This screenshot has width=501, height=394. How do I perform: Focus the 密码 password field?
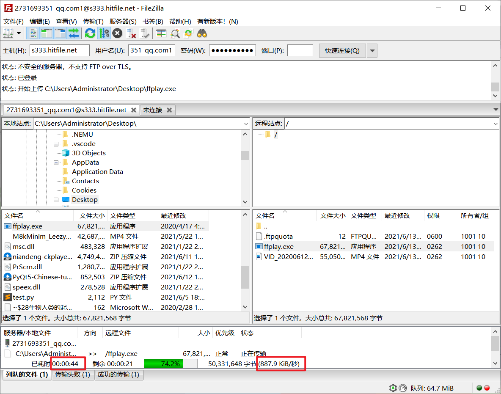232,50
